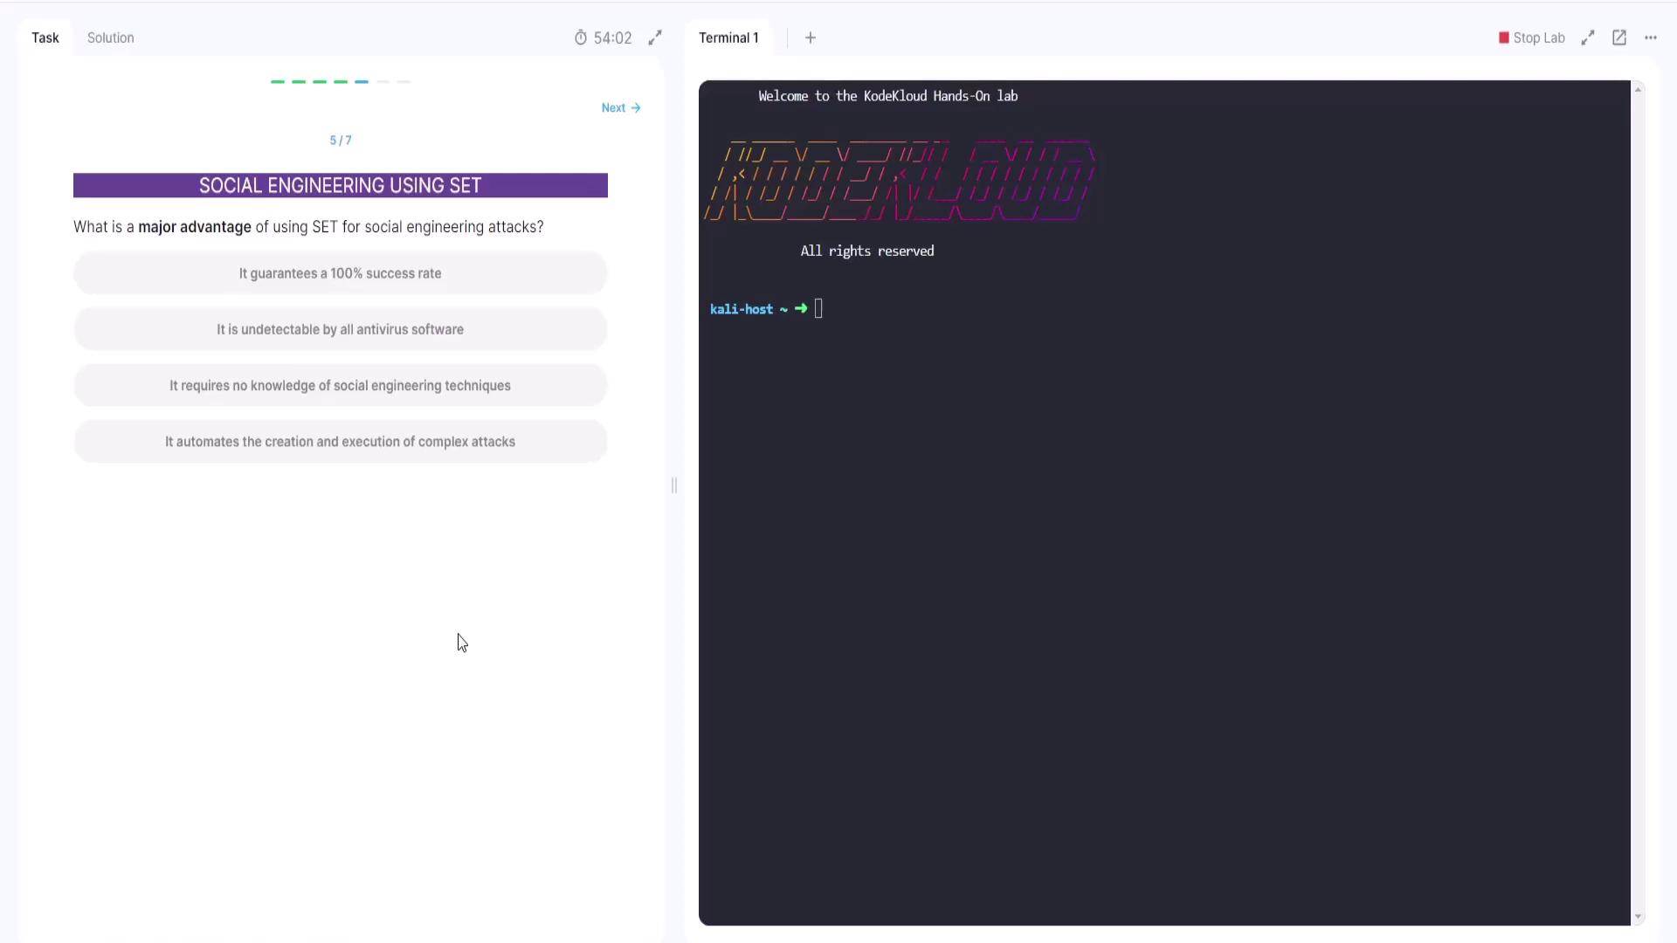Image resolution: width=1677 pixels, height=943 pixels.
Task: Click the panel divider resize handle
Action: pos(674,485)
